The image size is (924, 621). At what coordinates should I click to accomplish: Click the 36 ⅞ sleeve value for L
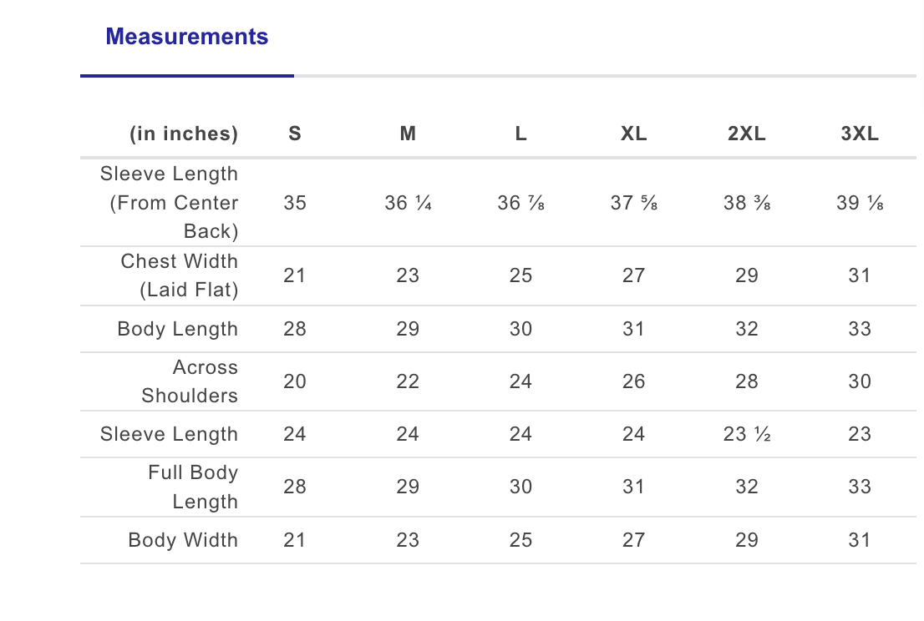(521, 203)
